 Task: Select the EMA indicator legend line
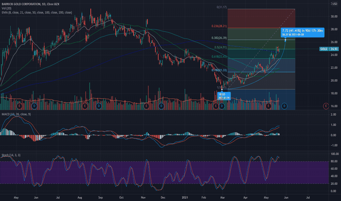point(37,12)
